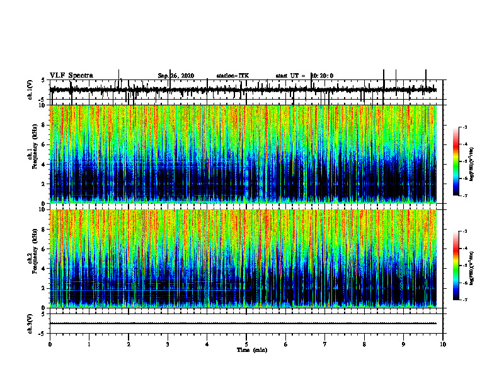The image size is (499, 386).
Task: Click the time axis tick label '10'
Action: [x=443, y=344]
